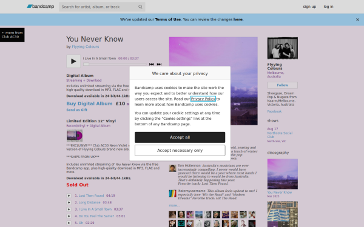Open the sign up link

[x=309, y=7]
